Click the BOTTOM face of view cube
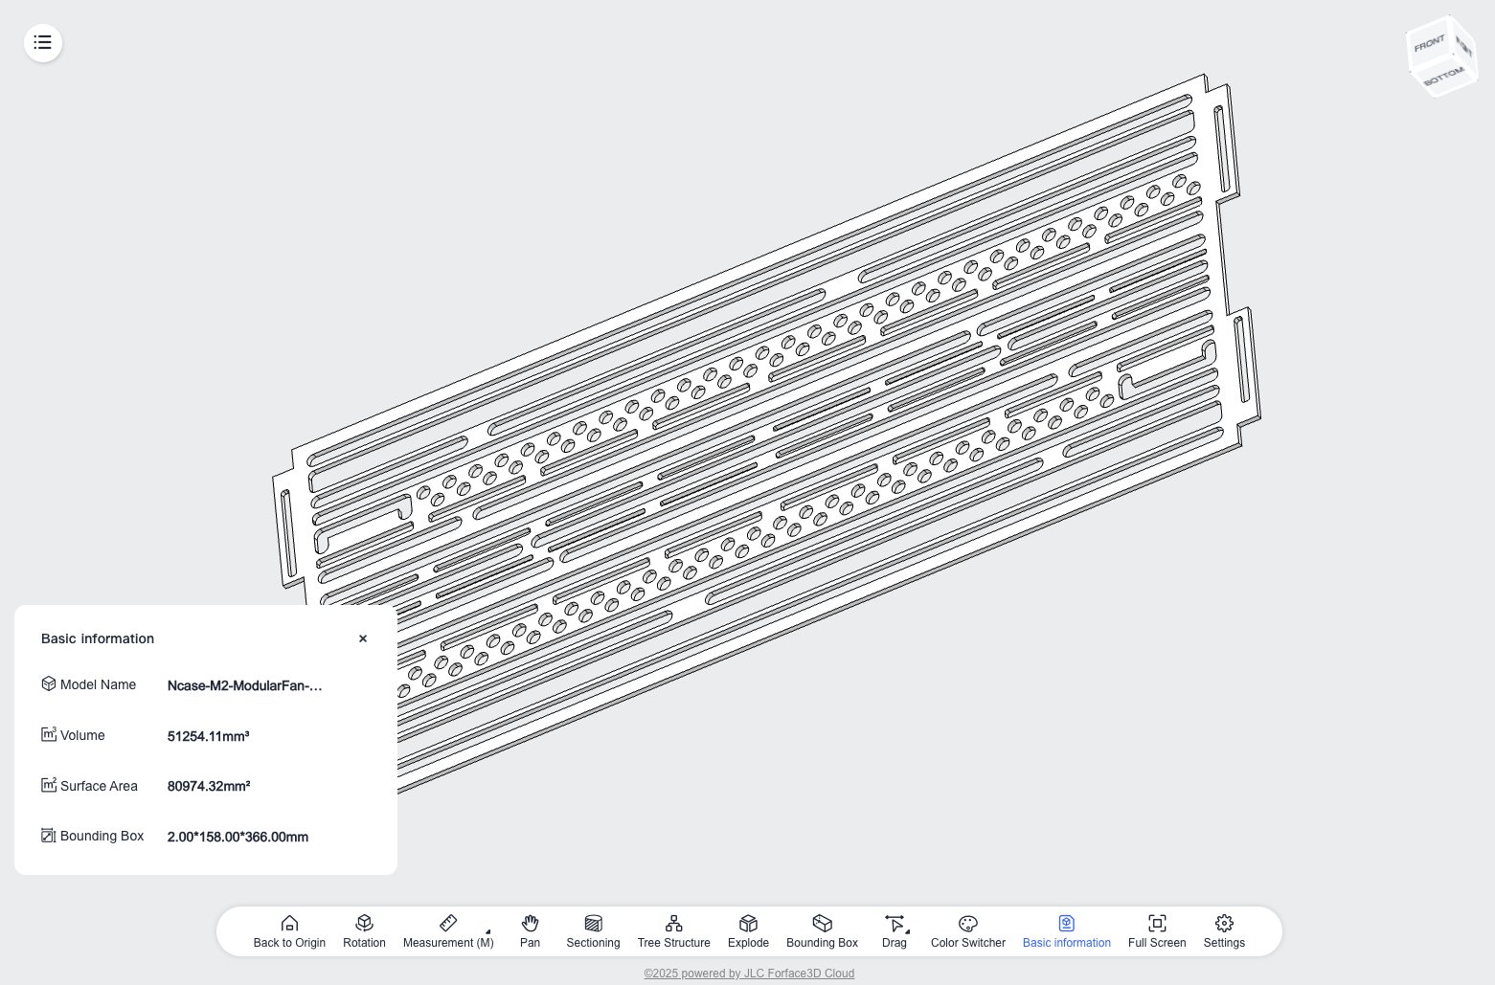The height and width of the screenshot is (985, 1495). [x=1443, y=77]
